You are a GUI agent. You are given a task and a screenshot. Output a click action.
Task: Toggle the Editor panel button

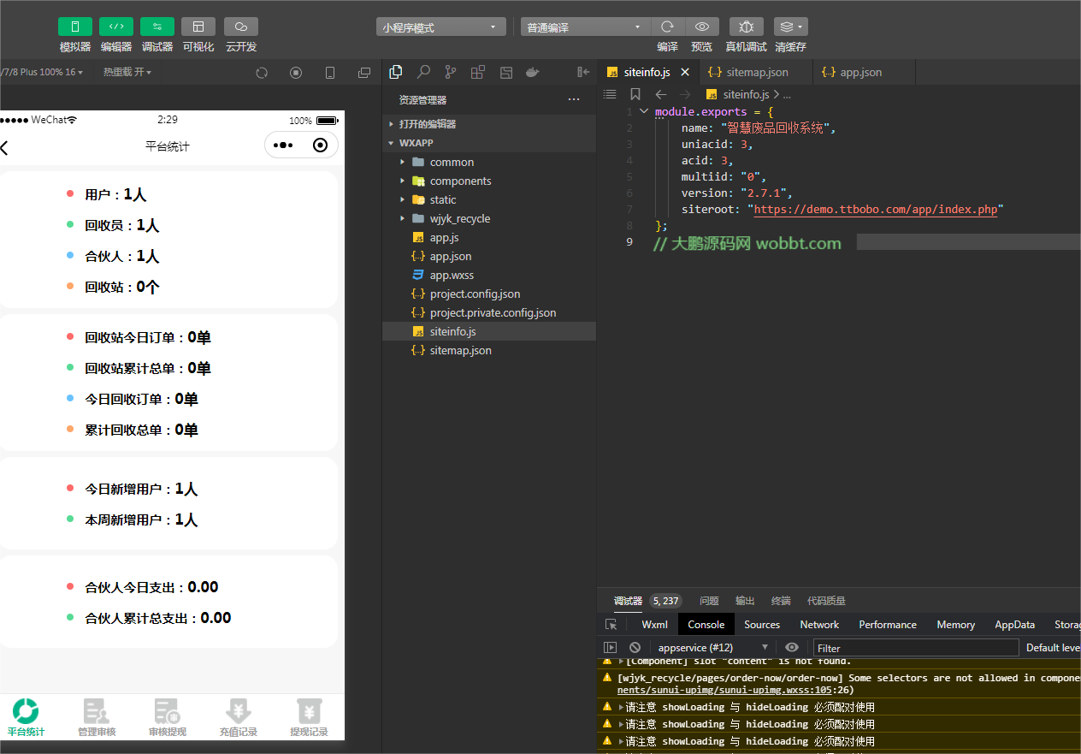point(116,27)
